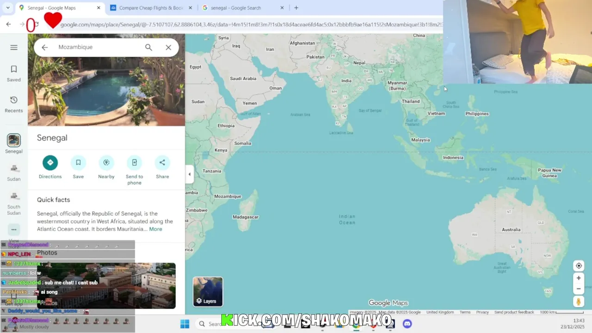Click the Papua New Guinea map label
The width and height of the screenshot is (592, 333).
(549, 173)
